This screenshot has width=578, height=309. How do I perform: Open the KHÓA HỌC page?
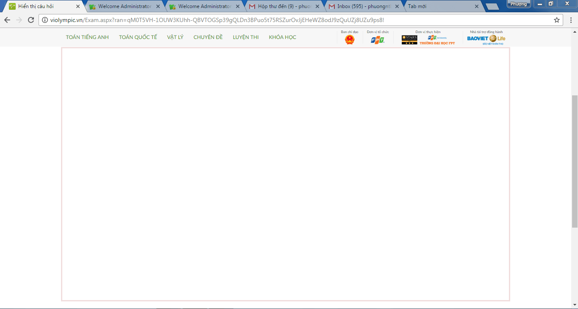[282, 37]
